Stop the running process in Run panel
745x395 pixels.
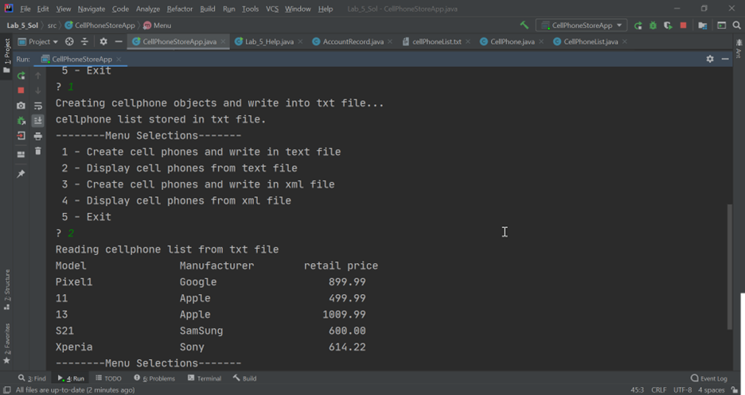pyautogui.click(x=21, y=90)
